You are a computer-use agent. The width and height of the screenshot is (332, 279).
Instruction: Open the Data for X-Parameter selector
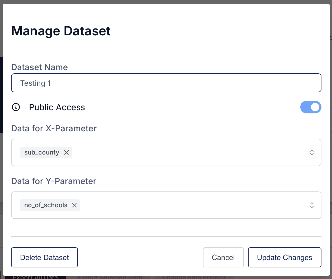click(185, 152)
